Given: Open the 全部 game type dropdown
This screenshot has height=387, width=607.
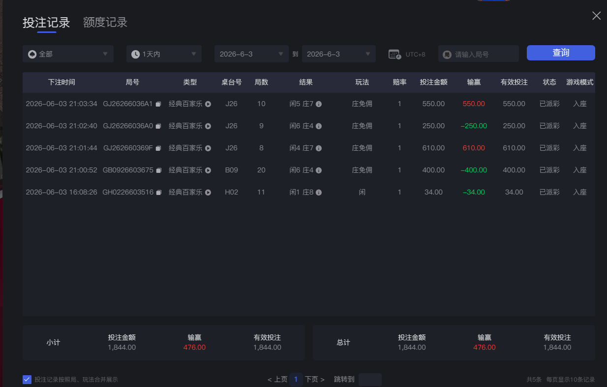Looking at the screenshot, I should (x=68, y=54).
